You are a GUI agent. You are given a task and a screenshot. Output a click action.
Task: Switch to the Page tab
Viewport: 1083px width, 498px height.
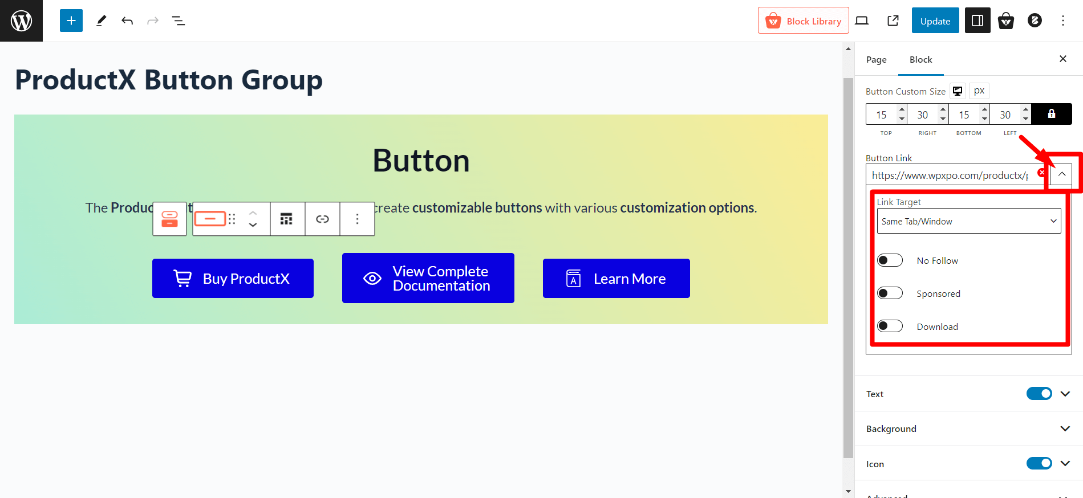(876, 59)
